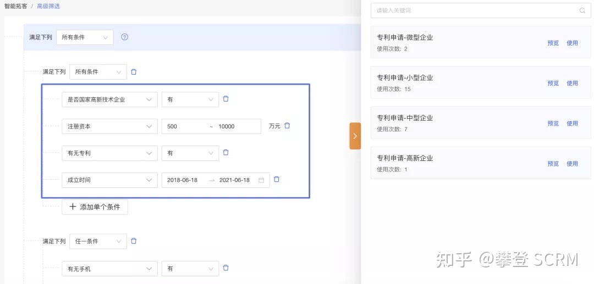The height and width of the screenshot is (284, 594).
Task: Click start date 2018-06-18
Action: pyautogui.click(x=182, y=180)
